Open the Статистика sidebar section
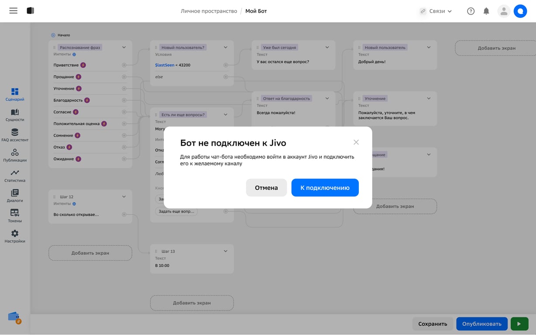This screenshot has height=335, width=536. (x=15, y=176)
